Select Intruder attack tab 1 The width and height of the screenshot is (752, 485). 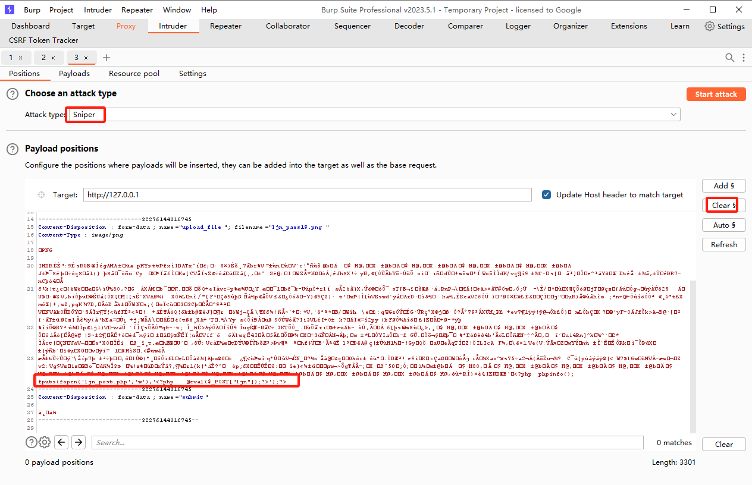[11, 58]
